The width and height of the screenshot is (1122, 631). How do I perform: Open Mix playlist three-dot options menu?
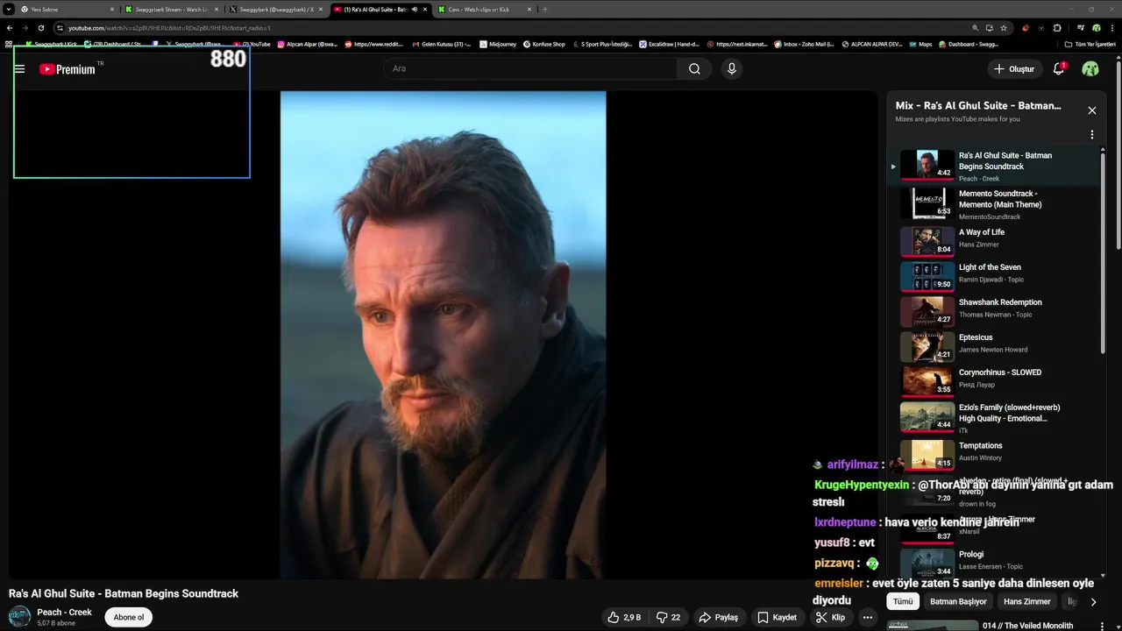tap(1092, 135)
